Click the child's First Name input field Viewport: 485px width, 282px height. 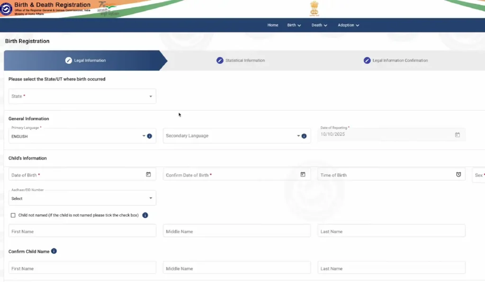pos(82,231)
